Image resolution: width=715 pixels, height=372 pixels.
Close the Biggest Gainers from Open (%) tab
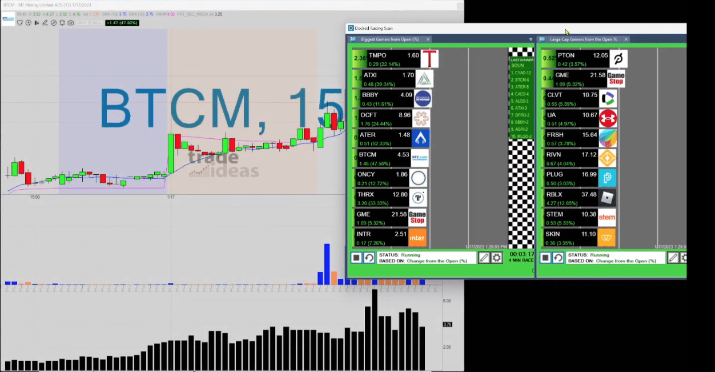coord(428,39)
